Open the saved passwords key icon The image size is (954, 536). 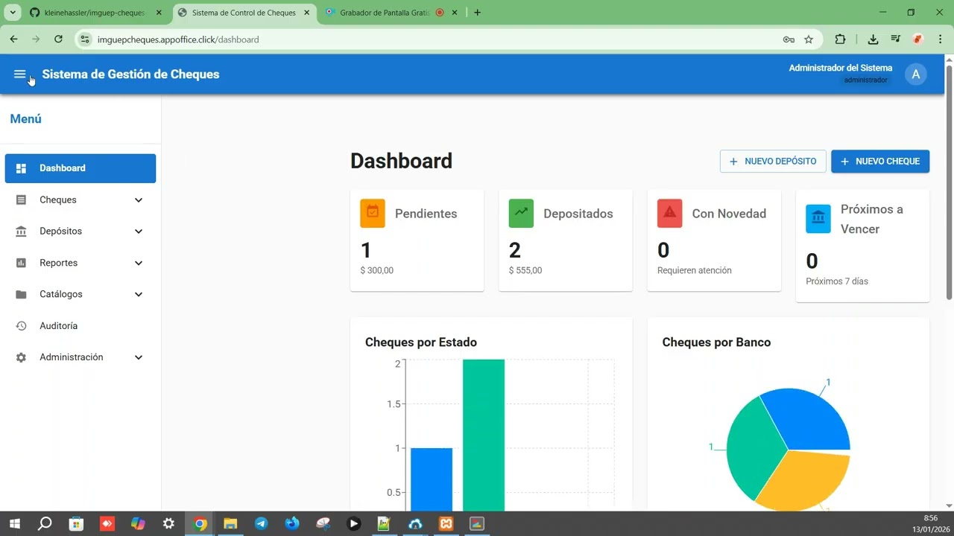(x=789, y=39)
